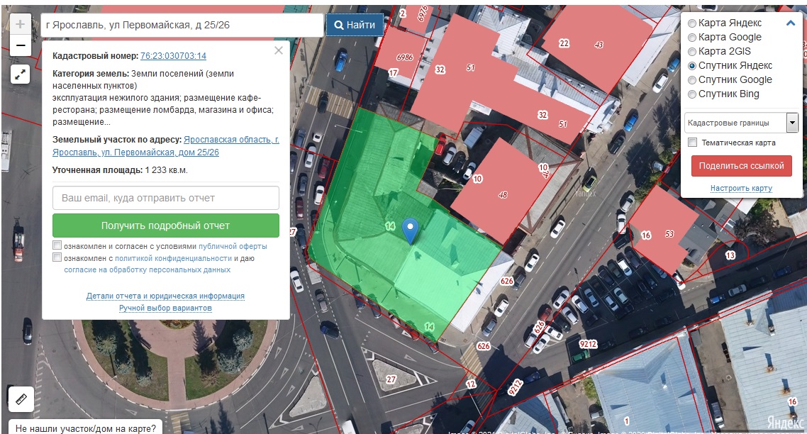Image resolution: width=807 pixels, height=434 pixels.
Task: Click the Поделиться ссылкой button
Action: pyautogui.click(x=741, y=166)
